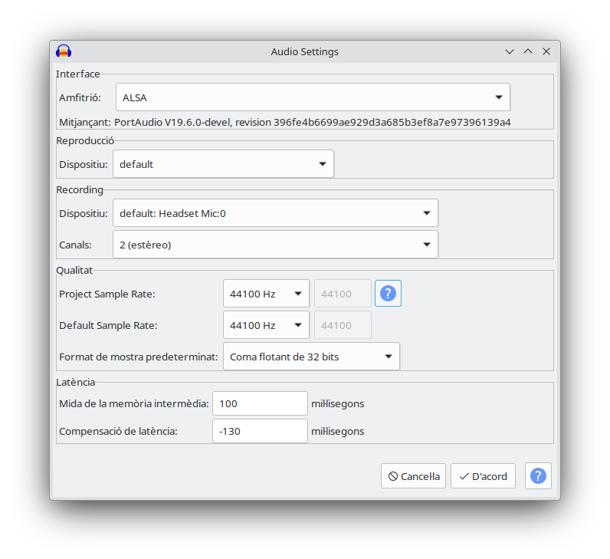This screenshot has width=610, height=559.
Task: Open help next to Project Sample Rate
Action: point(388,293)
